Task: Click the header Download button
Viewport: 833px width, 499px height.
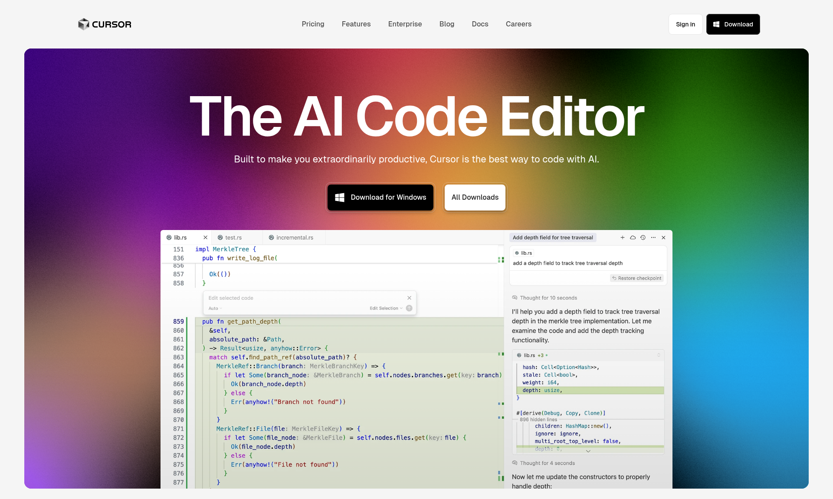Action: tap(733, 24)
